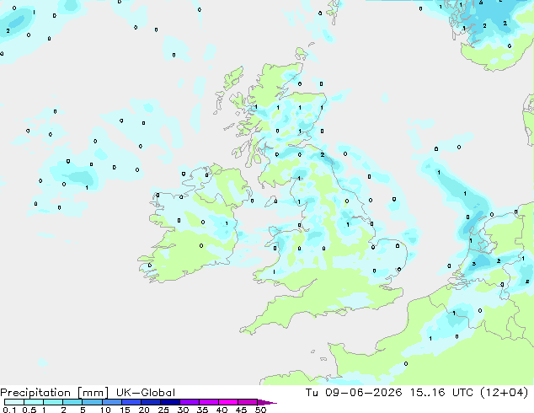Image resolution: width=534 pixels, height=413 pixels.
Task: Pick the 15–20 mm legend swatch
Action: [131, 402]
